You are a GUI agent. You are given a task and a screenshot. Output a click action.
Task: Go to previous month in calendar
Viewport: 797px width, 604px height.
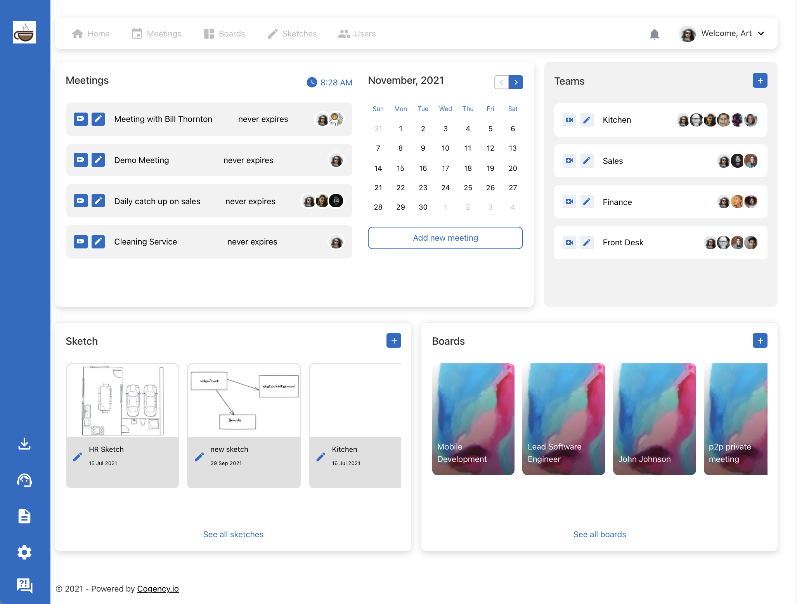501,82
